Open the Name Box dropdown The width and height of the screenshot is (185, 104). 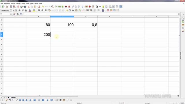11,14
